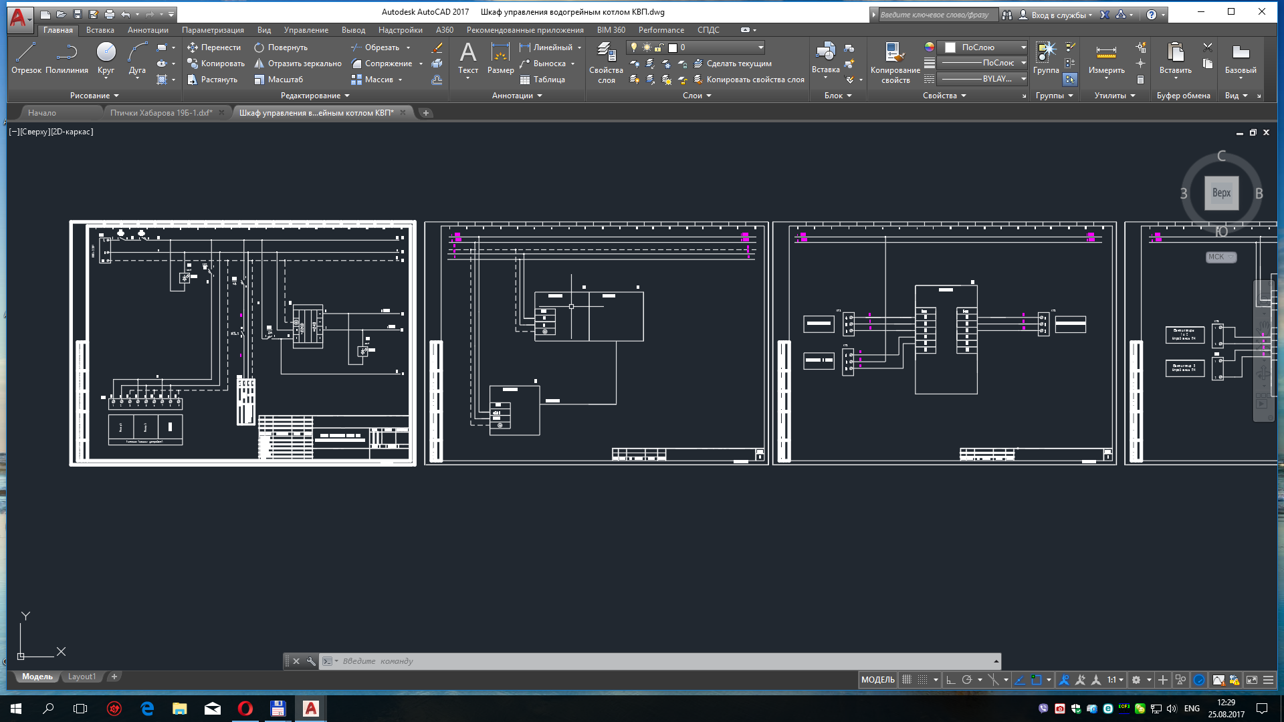Insert a Таблица (Table)
The height and width of the screenshot is (722, 1284).
[542, 80]
